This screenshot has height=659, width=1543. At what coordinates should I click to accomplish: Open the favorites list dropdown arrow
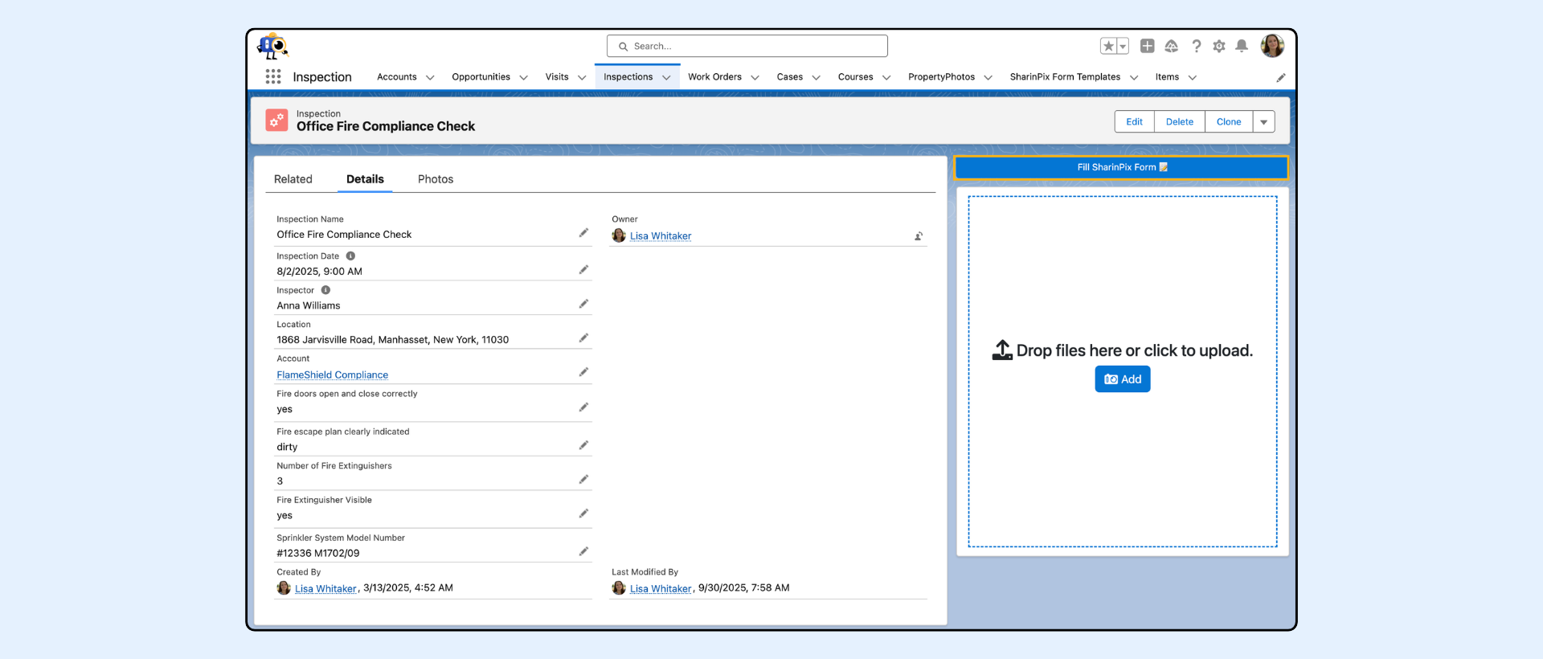coord(1123,46)
